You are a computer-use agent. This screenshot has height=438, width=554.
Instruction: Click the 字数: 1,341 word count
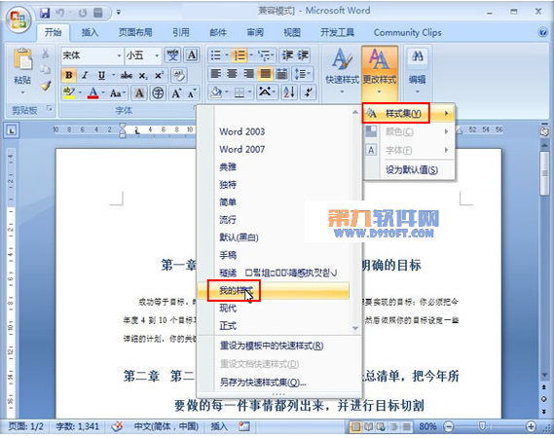[77, 426]
